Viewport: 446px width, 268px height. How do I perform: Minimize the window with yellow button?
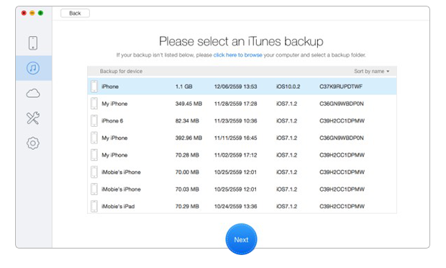32,13
